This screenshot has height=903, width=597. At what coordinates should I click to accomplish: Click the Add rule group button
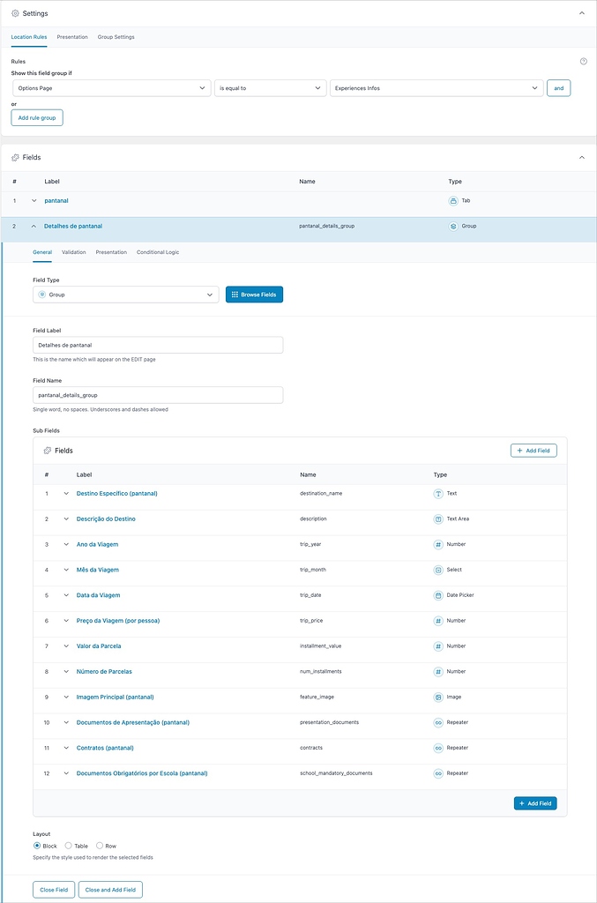click(37, 117)
